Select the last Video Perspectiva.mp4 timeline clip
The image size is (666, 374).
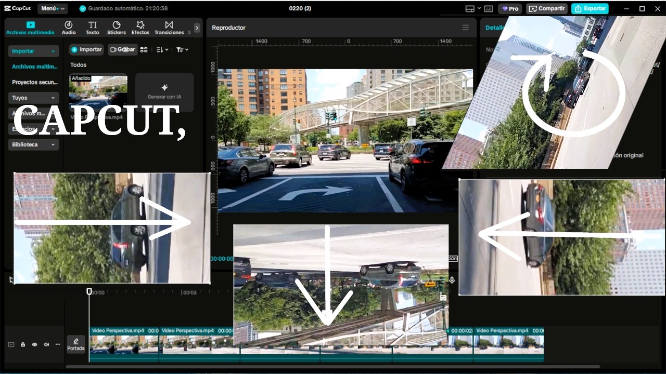pyautogui.click(x=509, y=344)
